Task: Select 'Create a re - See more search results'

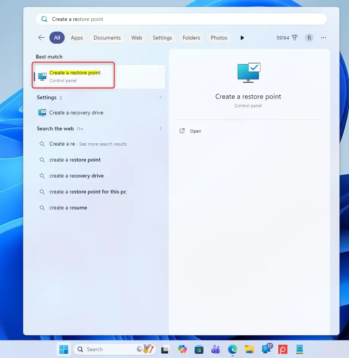Action: tap(99, 144)
